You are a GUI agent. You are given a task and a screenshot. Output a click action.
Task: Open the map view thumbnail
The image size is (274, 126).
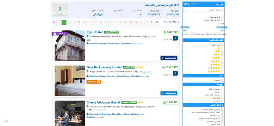click(x=59, y=10)
